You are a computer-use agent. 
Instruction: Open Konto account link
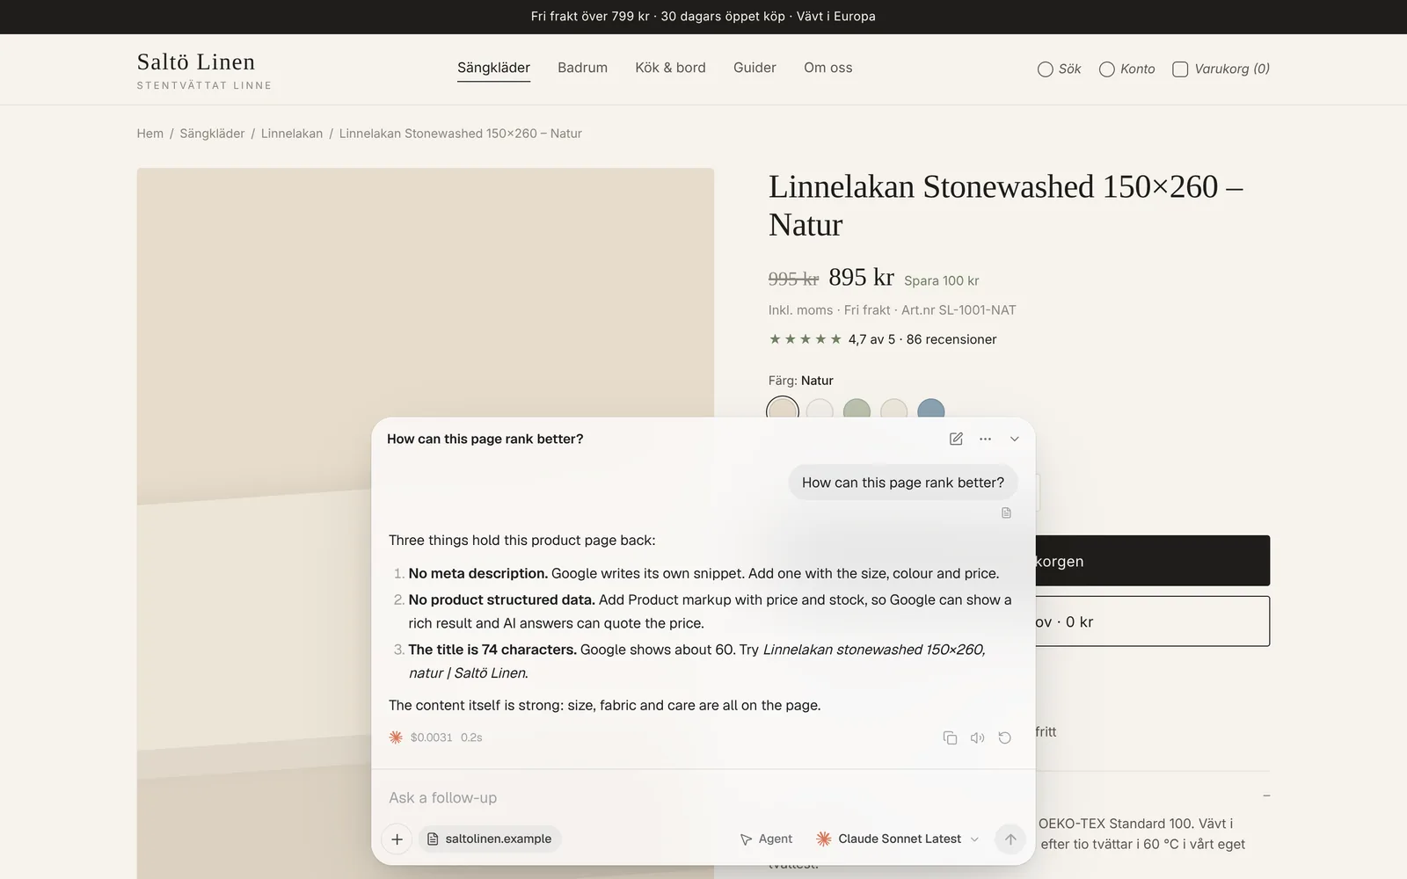1126,69
